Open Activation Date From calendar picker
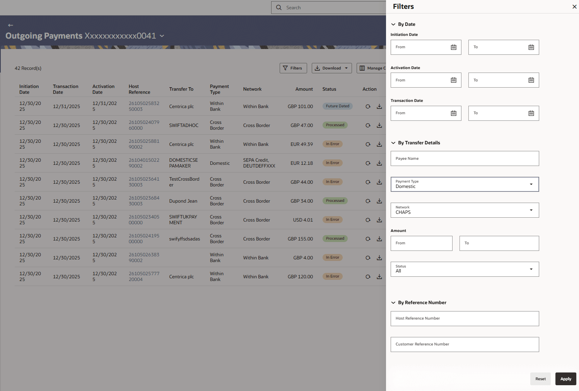The width and height of the screenshot is (579, 391). click(454, 80)
